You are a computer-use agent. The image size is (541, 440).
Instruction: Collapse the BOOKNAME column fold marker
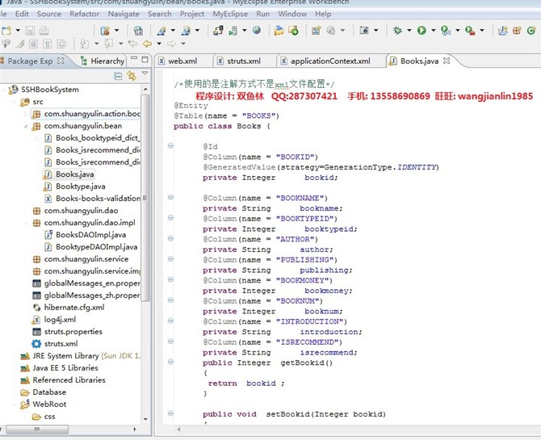[170, 197]
